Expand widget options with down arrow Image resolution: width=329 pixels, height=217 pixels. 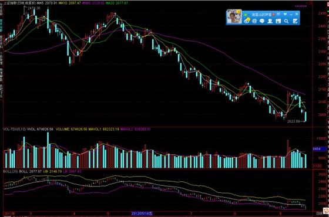285,14
